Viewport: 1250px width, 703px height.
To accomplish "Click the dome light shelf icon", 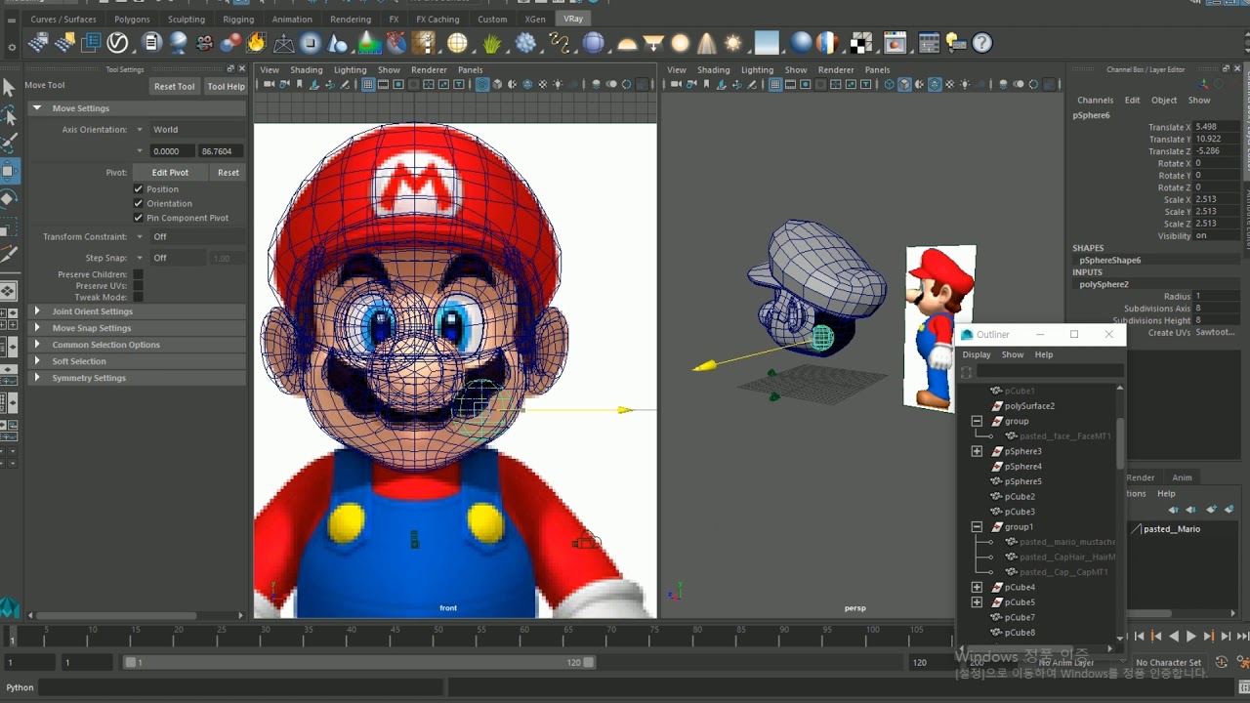I will (x=627, y=43).
